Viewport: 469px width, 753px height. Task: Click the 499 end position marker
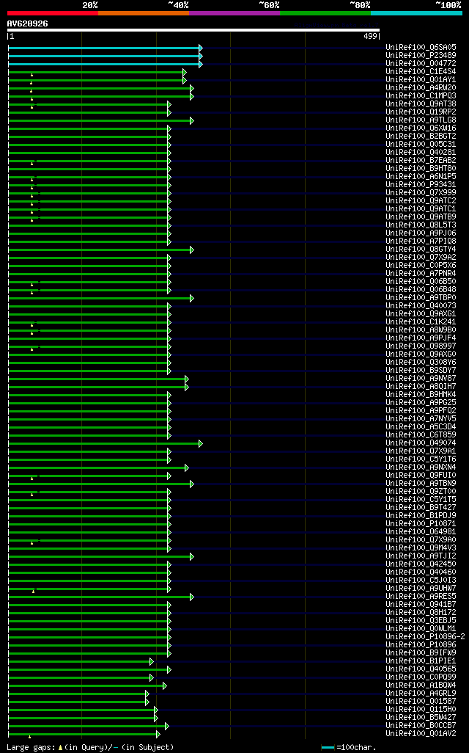[x=371, y=36]
